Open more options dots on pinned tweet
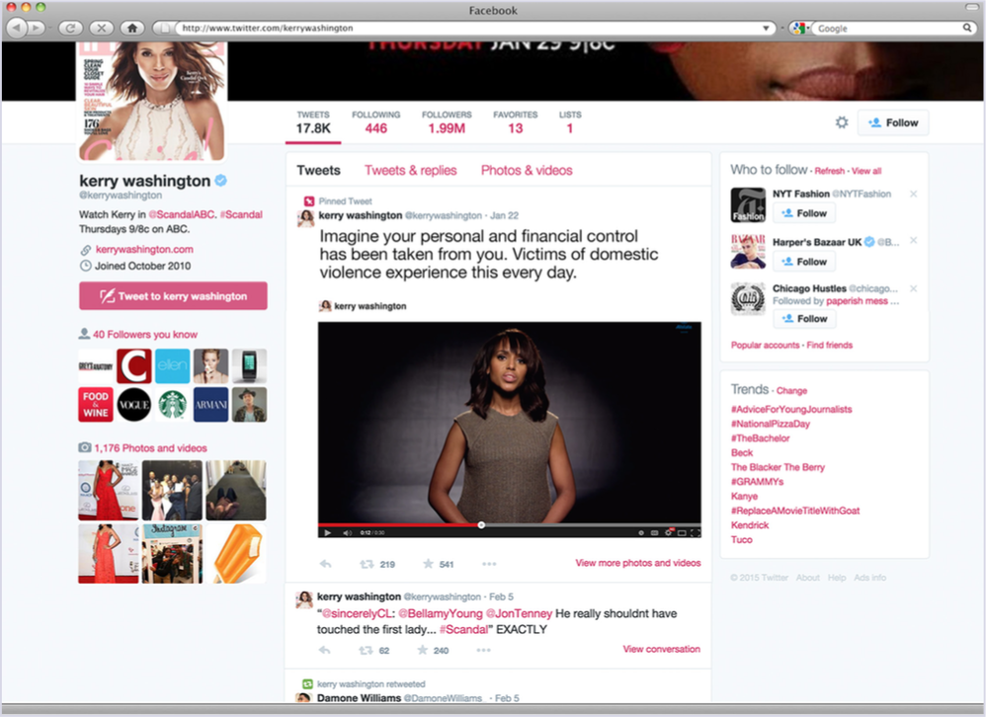The width and height of the screenshot is (986, 717). coord(489,564)
